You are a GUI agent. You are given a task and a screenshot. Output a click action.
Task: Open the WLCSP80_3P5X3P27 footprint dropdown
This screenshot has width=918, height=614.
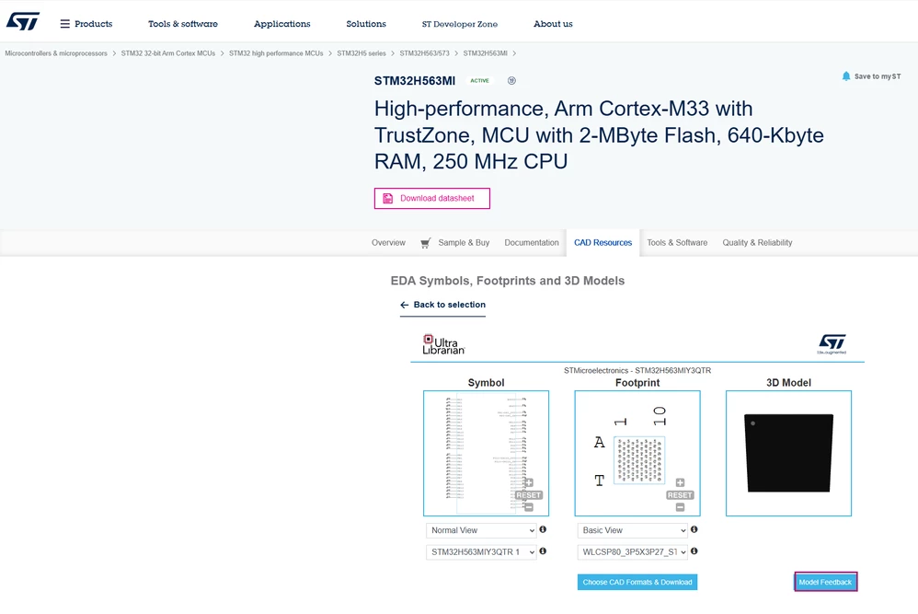632,552
